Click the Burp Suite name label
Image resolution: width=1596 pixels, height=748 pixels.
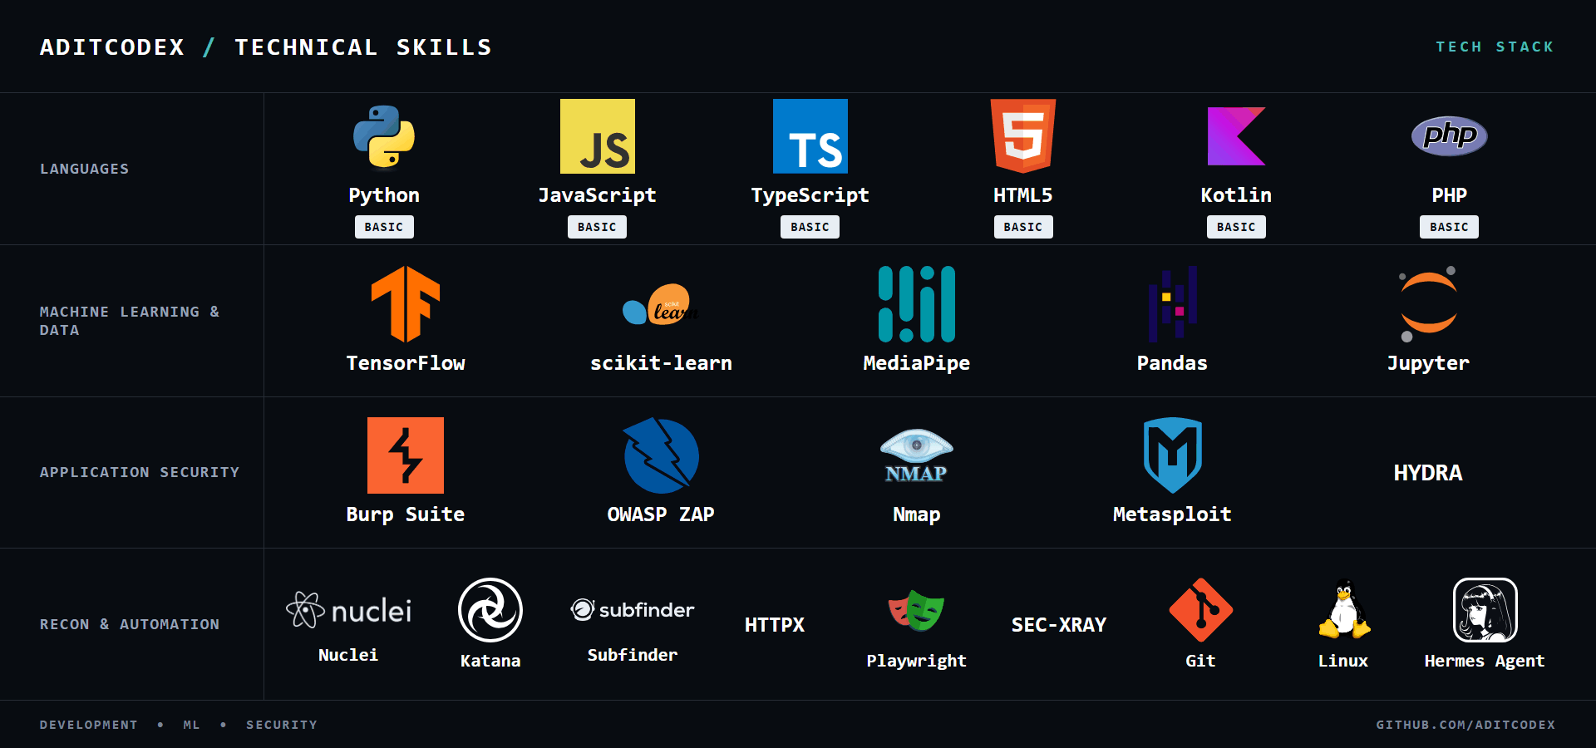406,514
